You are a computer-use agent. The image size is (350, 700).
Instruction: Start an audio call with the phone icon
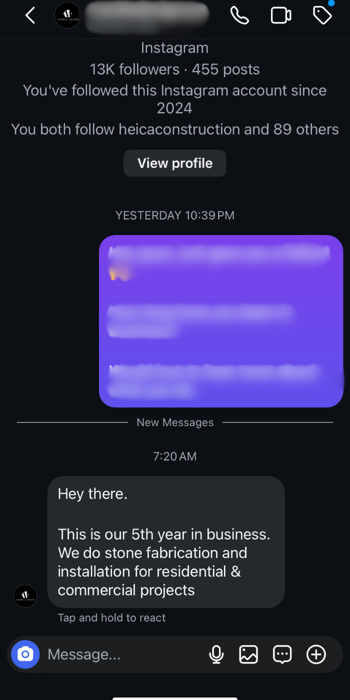click(x=239, y=15)
